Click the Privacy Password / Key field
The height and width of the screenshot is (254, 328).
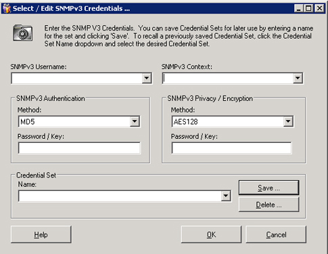coord(231,148)
